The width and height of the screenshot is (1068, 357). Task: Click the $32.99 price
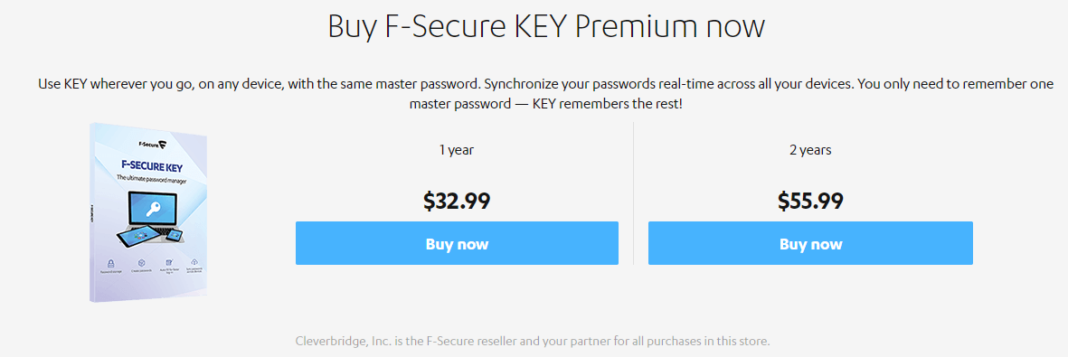457,201
